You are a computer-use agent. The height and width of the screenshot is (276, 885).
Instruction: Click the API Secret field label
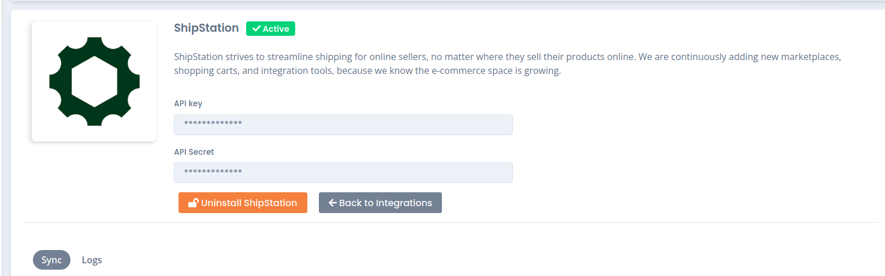194,152
